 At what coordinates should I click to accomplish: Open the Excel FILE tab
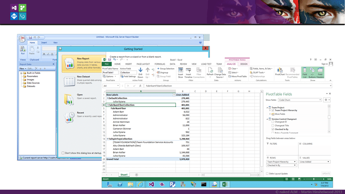(107, 64)
